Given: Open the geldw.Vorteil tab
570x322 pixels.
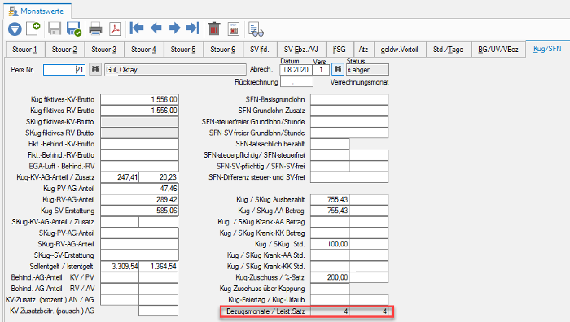Looking at the screenshot, I should click(399, 50).
